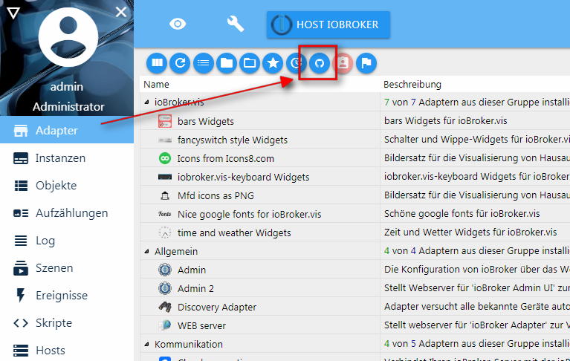Click the filled folder toolbar icon
The height and width of the screenshot is (361, 570).
(x=227, y=63)
